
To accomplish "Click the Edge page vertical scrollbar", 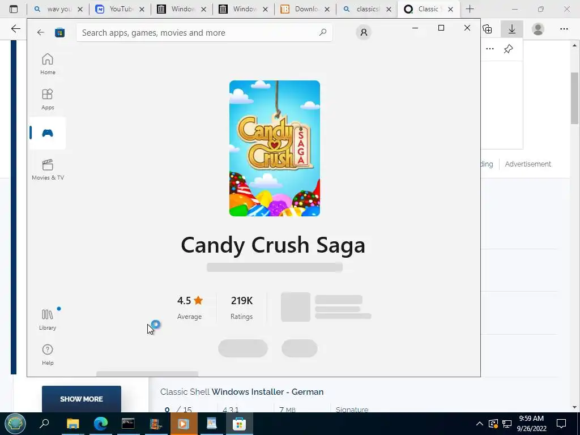I will (574, 98).
